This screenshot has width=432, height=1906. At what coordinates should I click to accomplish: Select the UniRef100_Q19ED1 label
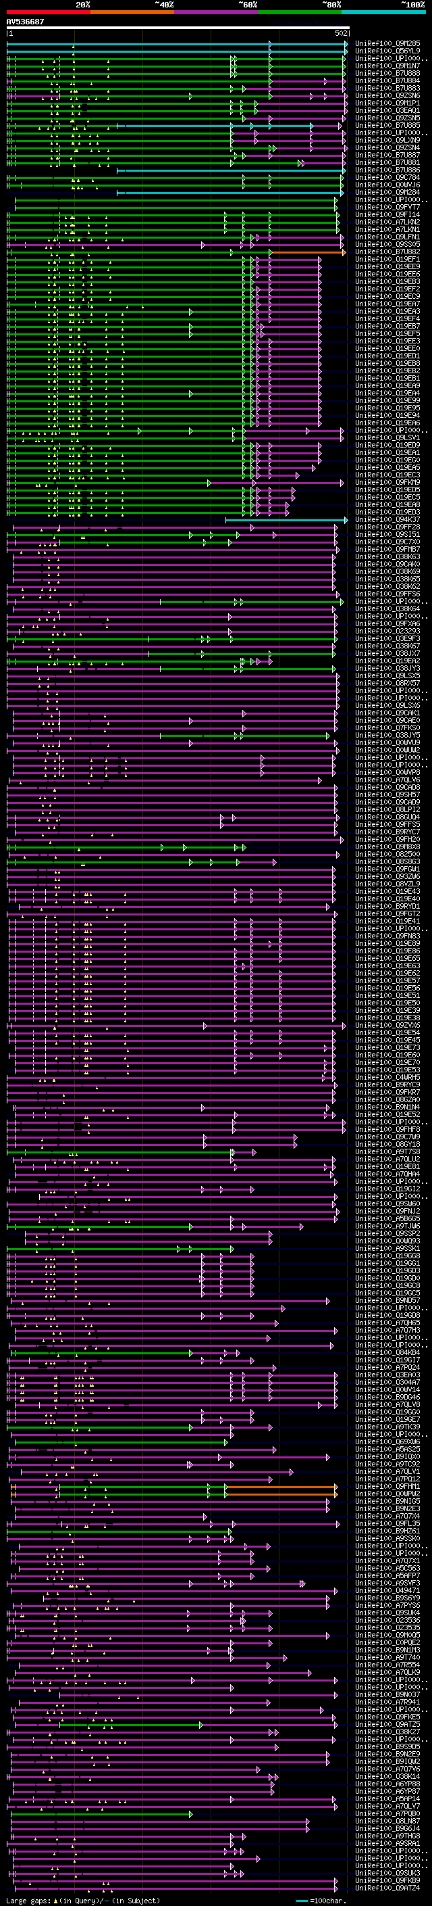pyautogui.click(x=387, y=356)
